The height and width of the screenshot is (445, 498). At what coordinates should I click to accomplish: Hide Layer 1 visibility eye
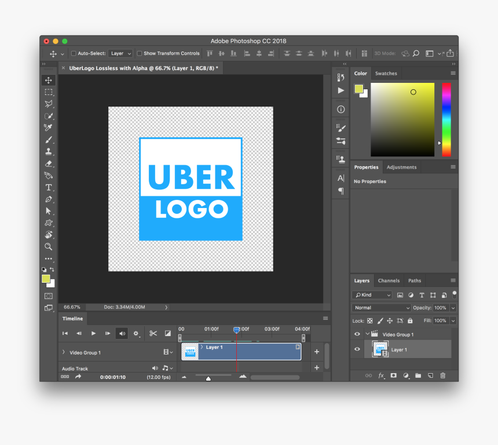[357, 349]
